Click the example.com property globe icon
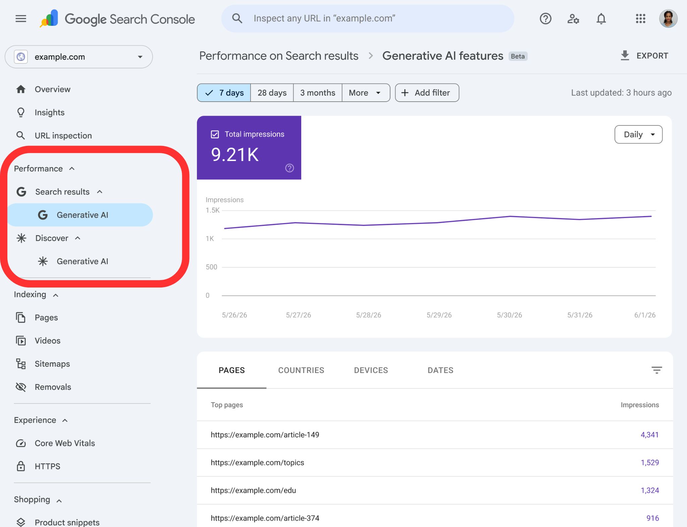This screenshot has width=687, height=527. (x=21, y=57)
